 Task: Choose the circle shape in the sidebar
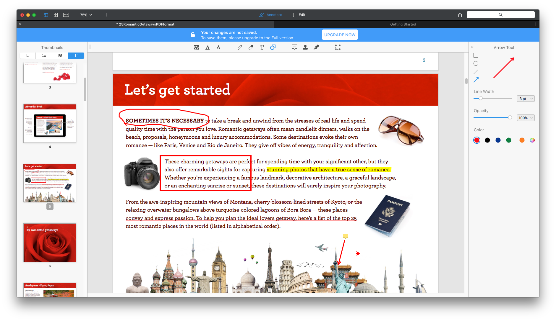click(x=476, y=63)
